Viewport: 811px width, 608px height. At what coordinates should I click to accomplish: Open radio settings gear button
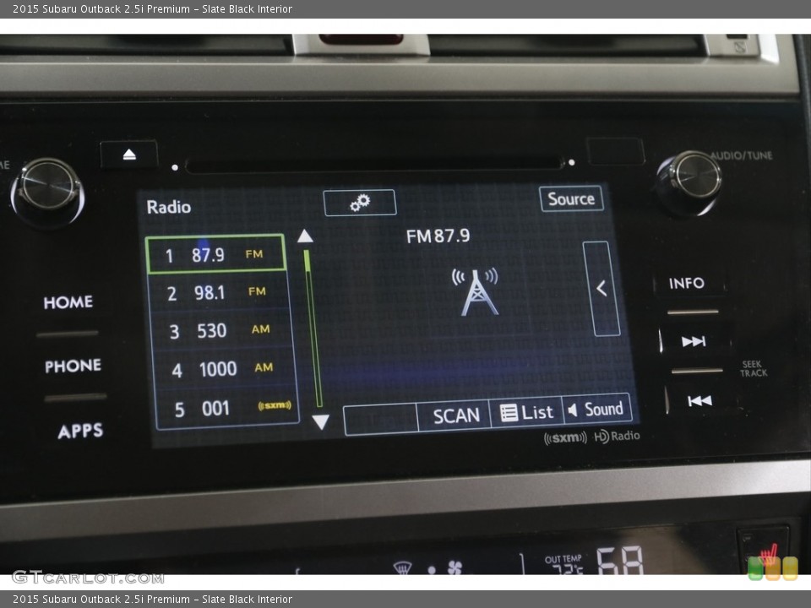(360, 203)
